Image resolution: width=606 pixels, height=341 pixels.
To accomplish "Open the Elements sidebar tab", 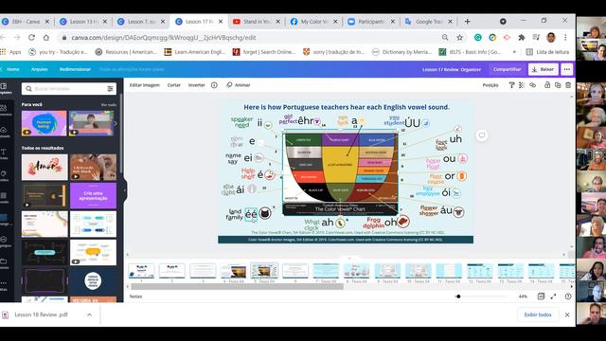I will [5, 110].
